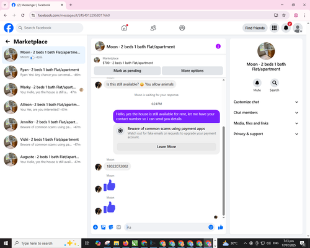The height and width of the screenshot is (248, 310).
Task: Open the account profile menu
Action: 298,28
